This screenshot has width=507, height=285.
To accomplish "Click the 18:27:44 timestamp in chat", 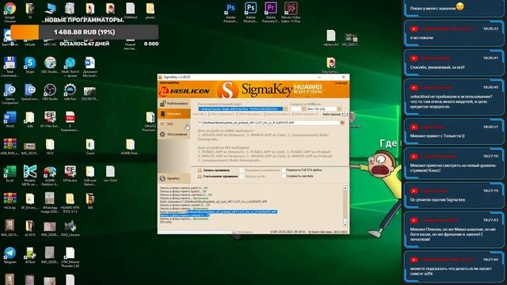I will (x=490, y=260).
